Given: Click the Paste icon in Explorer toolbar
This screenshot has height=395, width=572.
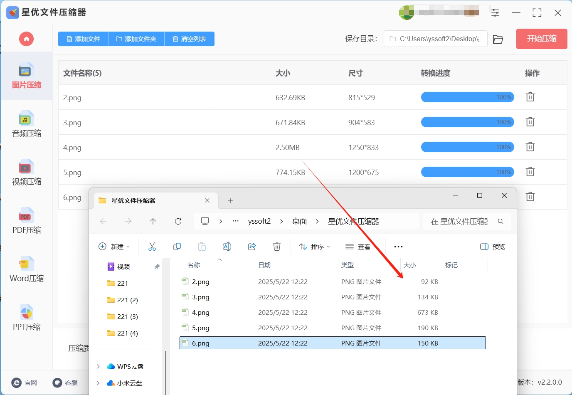Looking at the screenshot, I should [x=202, y=247].
